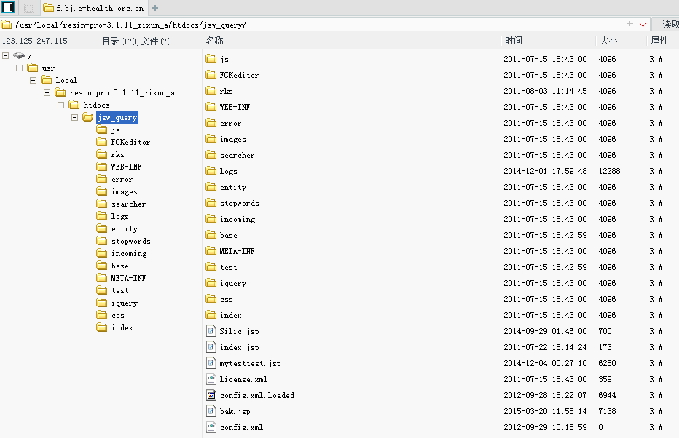
Task: Open a new tab with plus button
Action: (155, 8)
